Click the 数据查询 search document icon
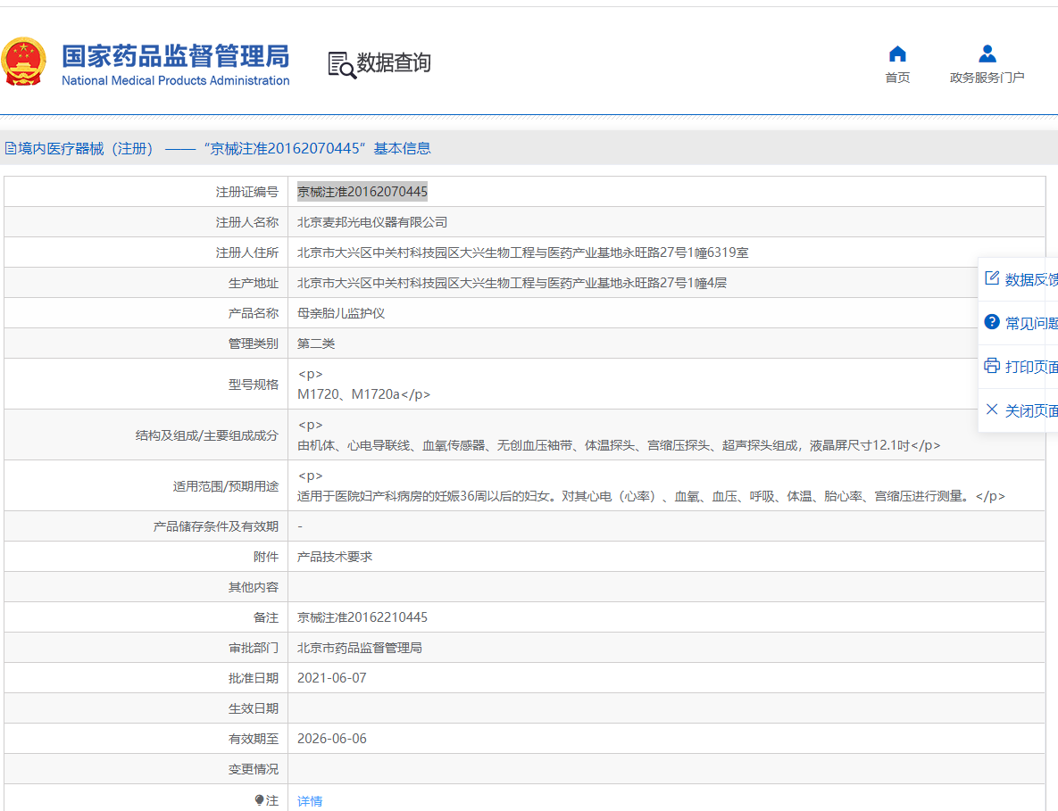This screenshot has width=1058, height=811. pyautogui.click(x=342, y=65)
